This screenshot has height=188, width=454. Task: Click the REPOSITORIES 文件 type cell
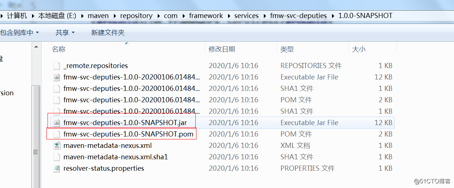pos(311,66)
